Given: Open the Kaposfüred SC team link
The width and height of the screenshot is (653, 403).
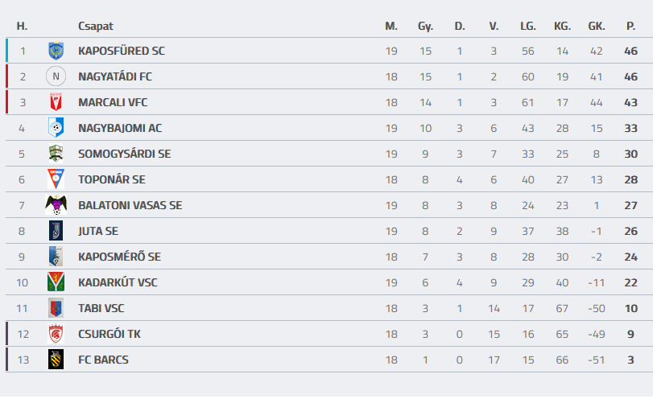Looking at the screenshot, I should pyautogui.click(x=121, y=51).
